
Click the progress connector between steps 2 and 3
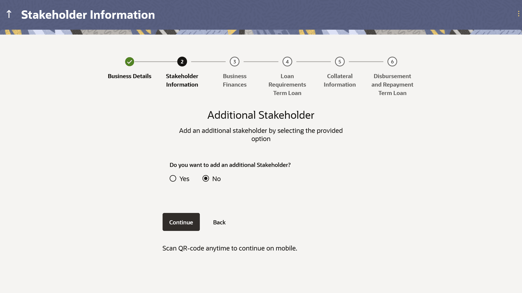coord(208,62)
